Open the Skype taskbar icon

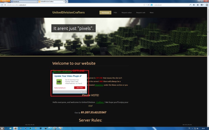[x=50, y=129]
